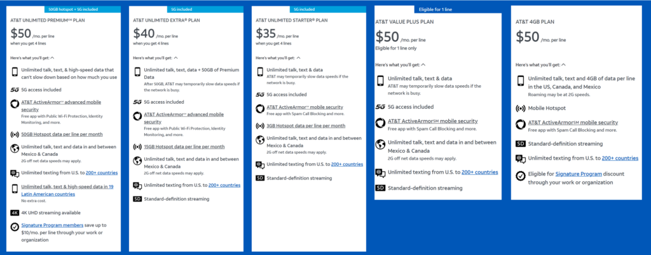Click the '4K UHD streaming available' text

pyautogui.click(x=51, y=212)
